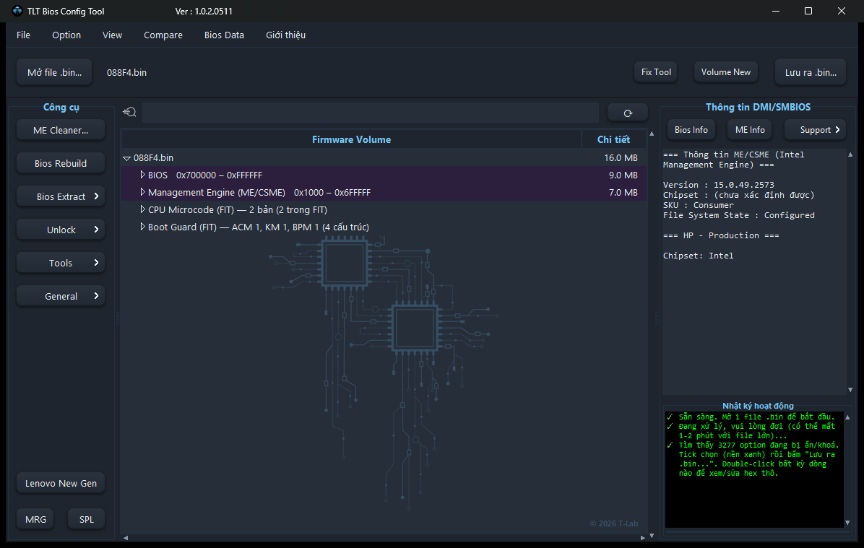Click the firmware search input field
This screenshot has width=864, height=548.
point(371,113)
